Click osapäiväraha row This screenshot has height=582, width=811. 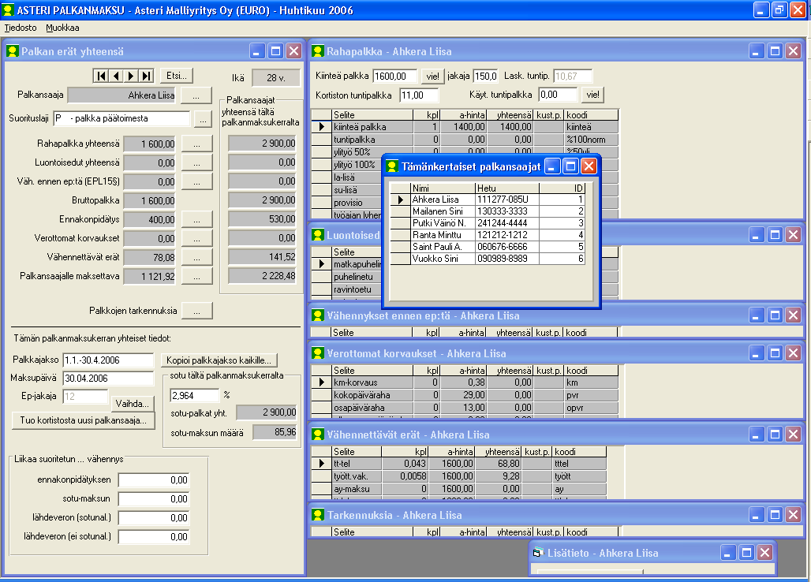tap(465, 408)
